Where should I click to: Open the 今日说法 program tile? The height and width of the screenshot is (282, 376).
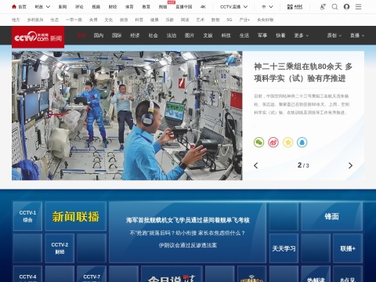pos(172,274)
